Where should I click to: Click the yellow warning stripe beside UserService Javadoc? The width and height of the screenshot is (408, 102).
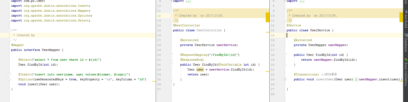[x=401, y=17]
